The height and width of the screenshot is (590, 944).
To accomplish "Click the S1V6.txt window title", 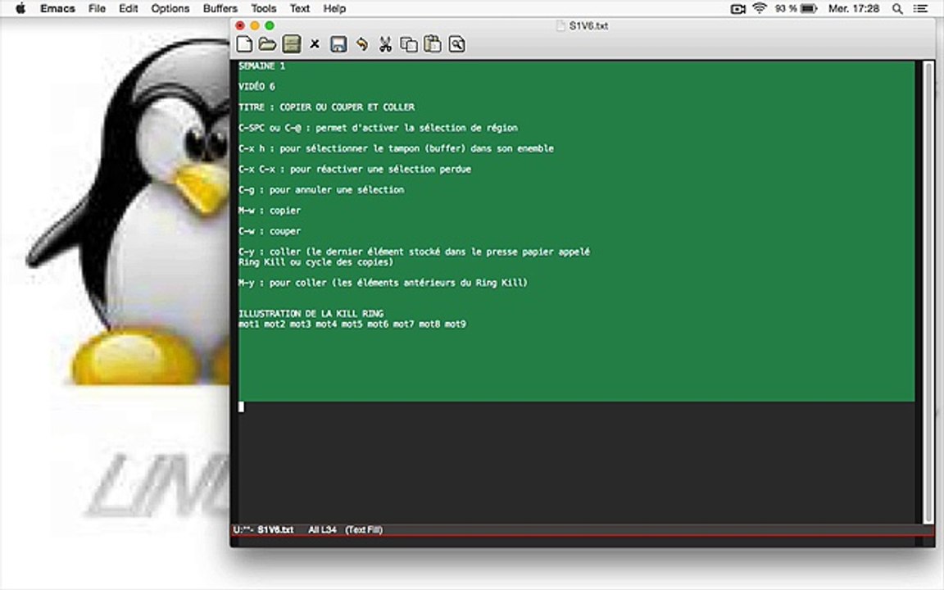I will pyautogui.click(x=588, y=26).
